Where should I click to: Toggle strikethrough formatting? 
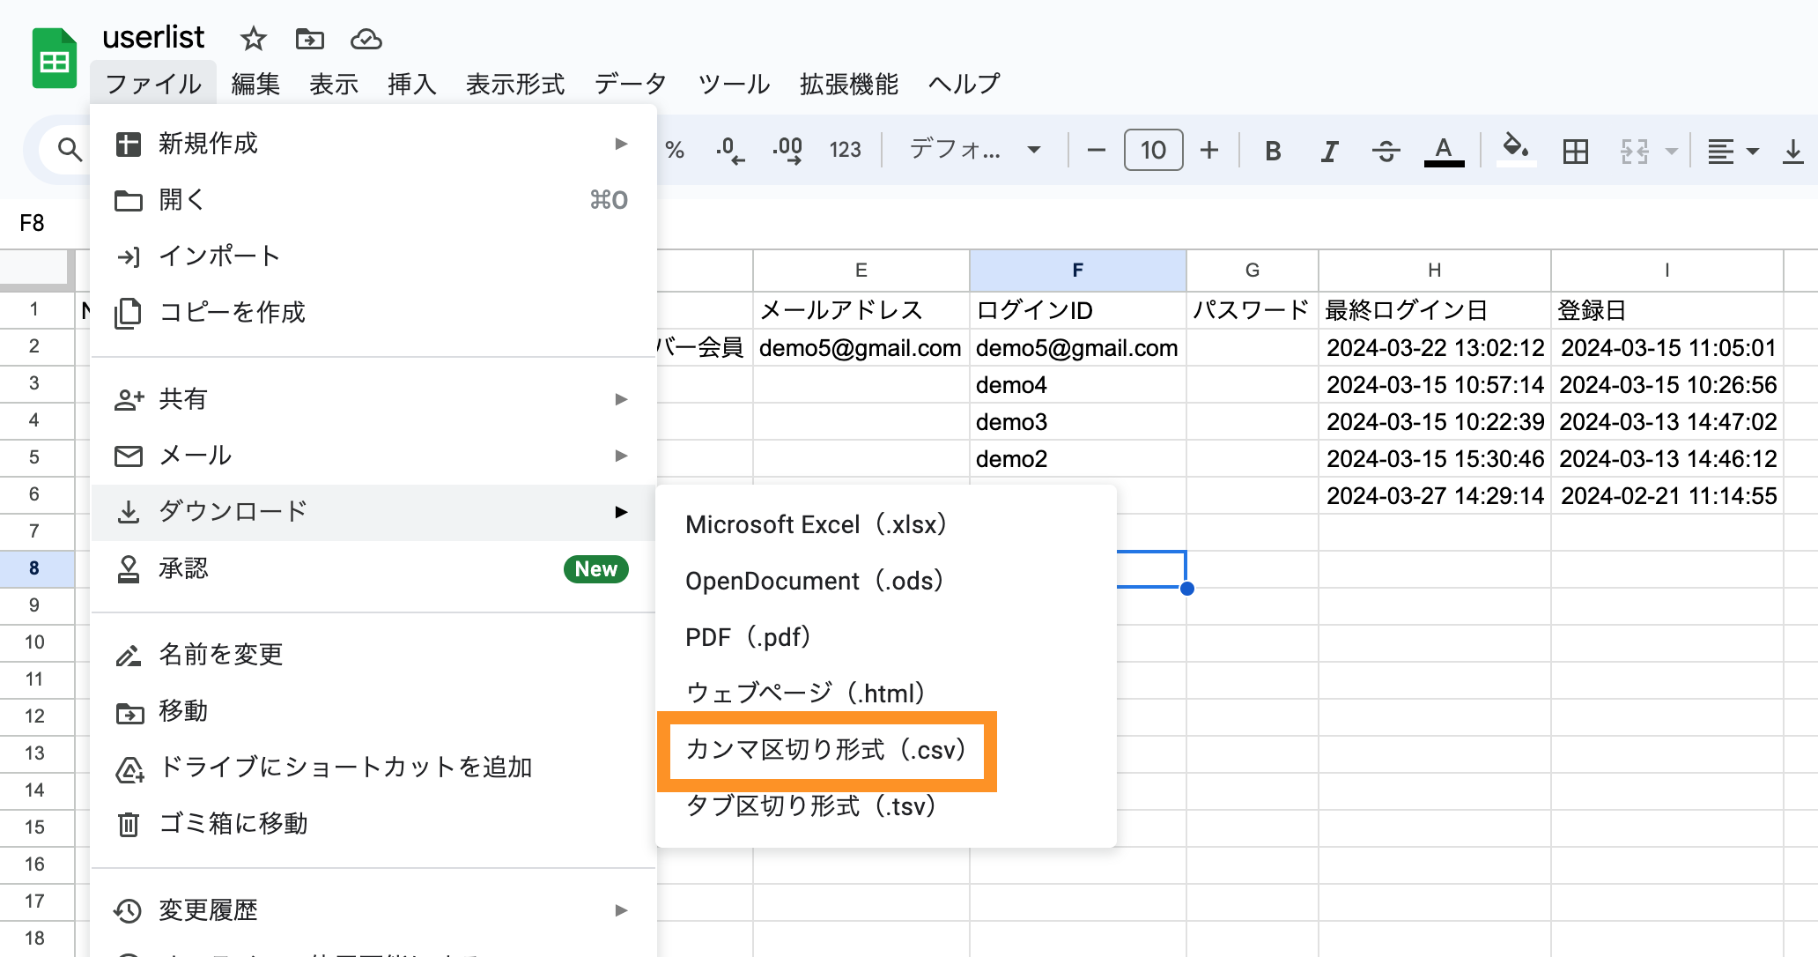1386,151
